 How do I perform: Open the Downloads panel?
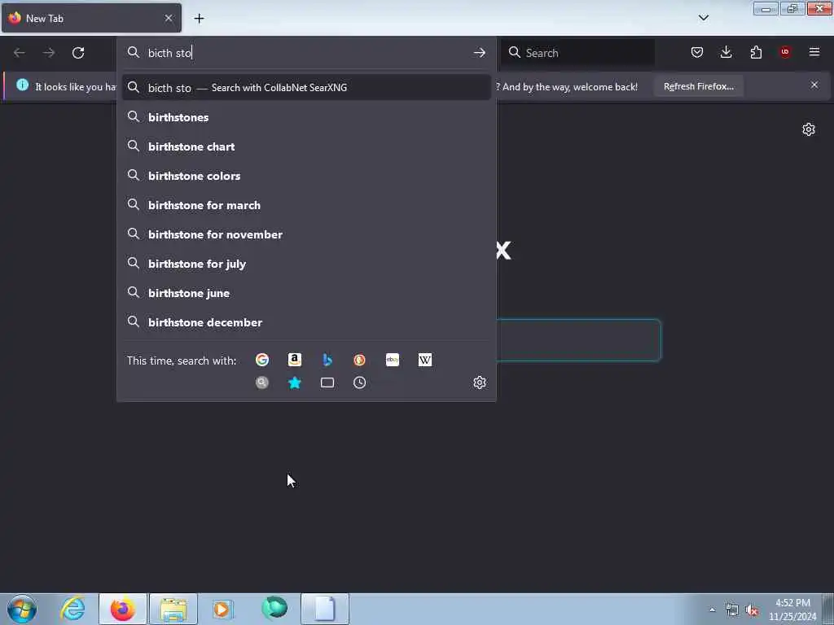726,52
